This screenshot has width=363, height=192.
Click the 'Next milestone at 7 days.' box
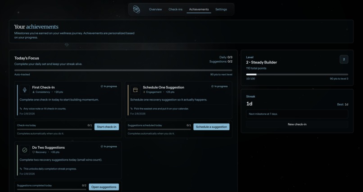click(297, 114)
